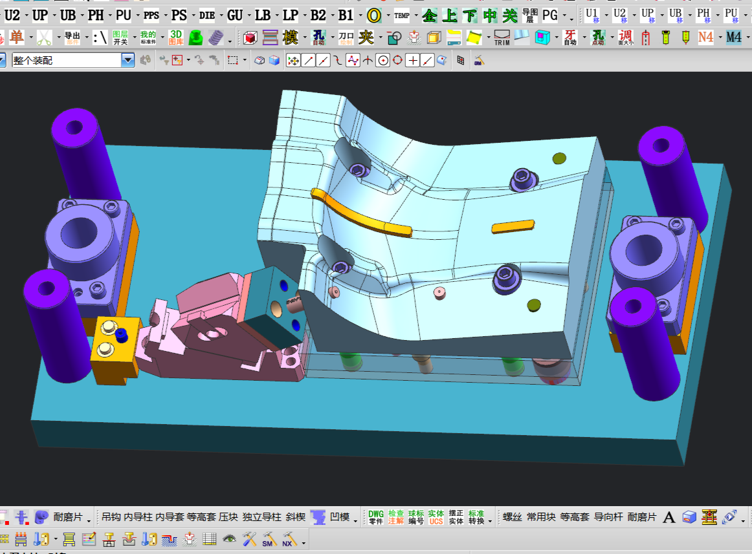Click the orange 单 icon
The image size is (752, 554).
tap(16, 37)
